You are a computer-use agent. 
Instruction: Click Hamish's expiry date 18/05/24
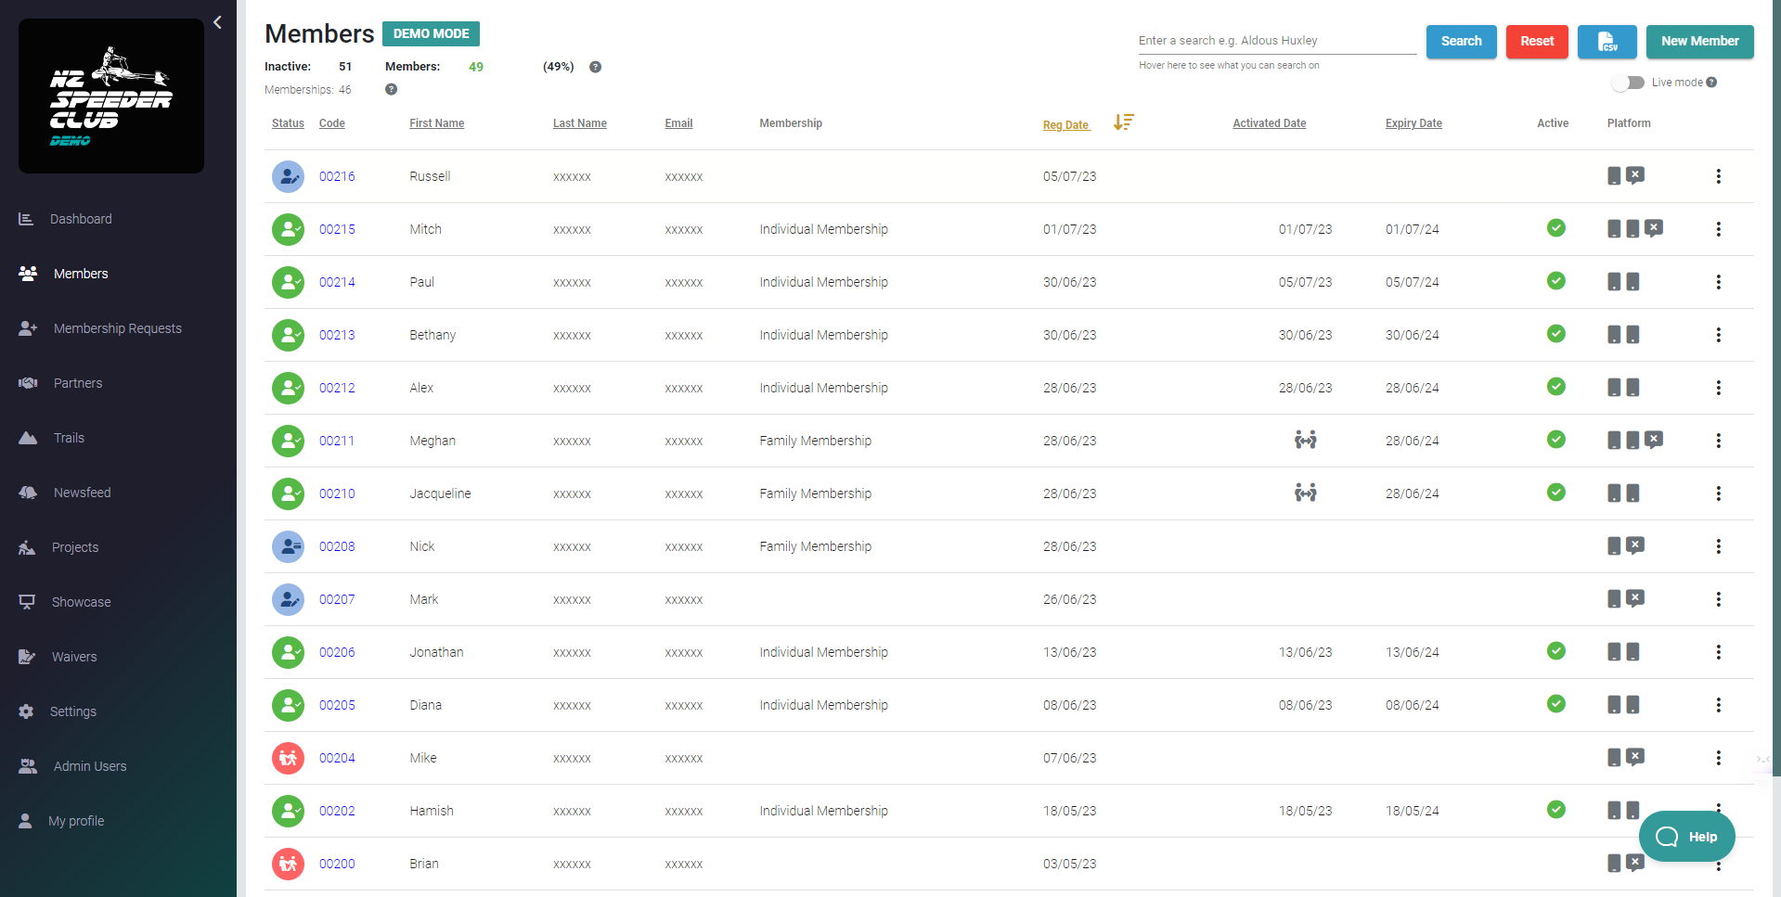[1412, 811]
